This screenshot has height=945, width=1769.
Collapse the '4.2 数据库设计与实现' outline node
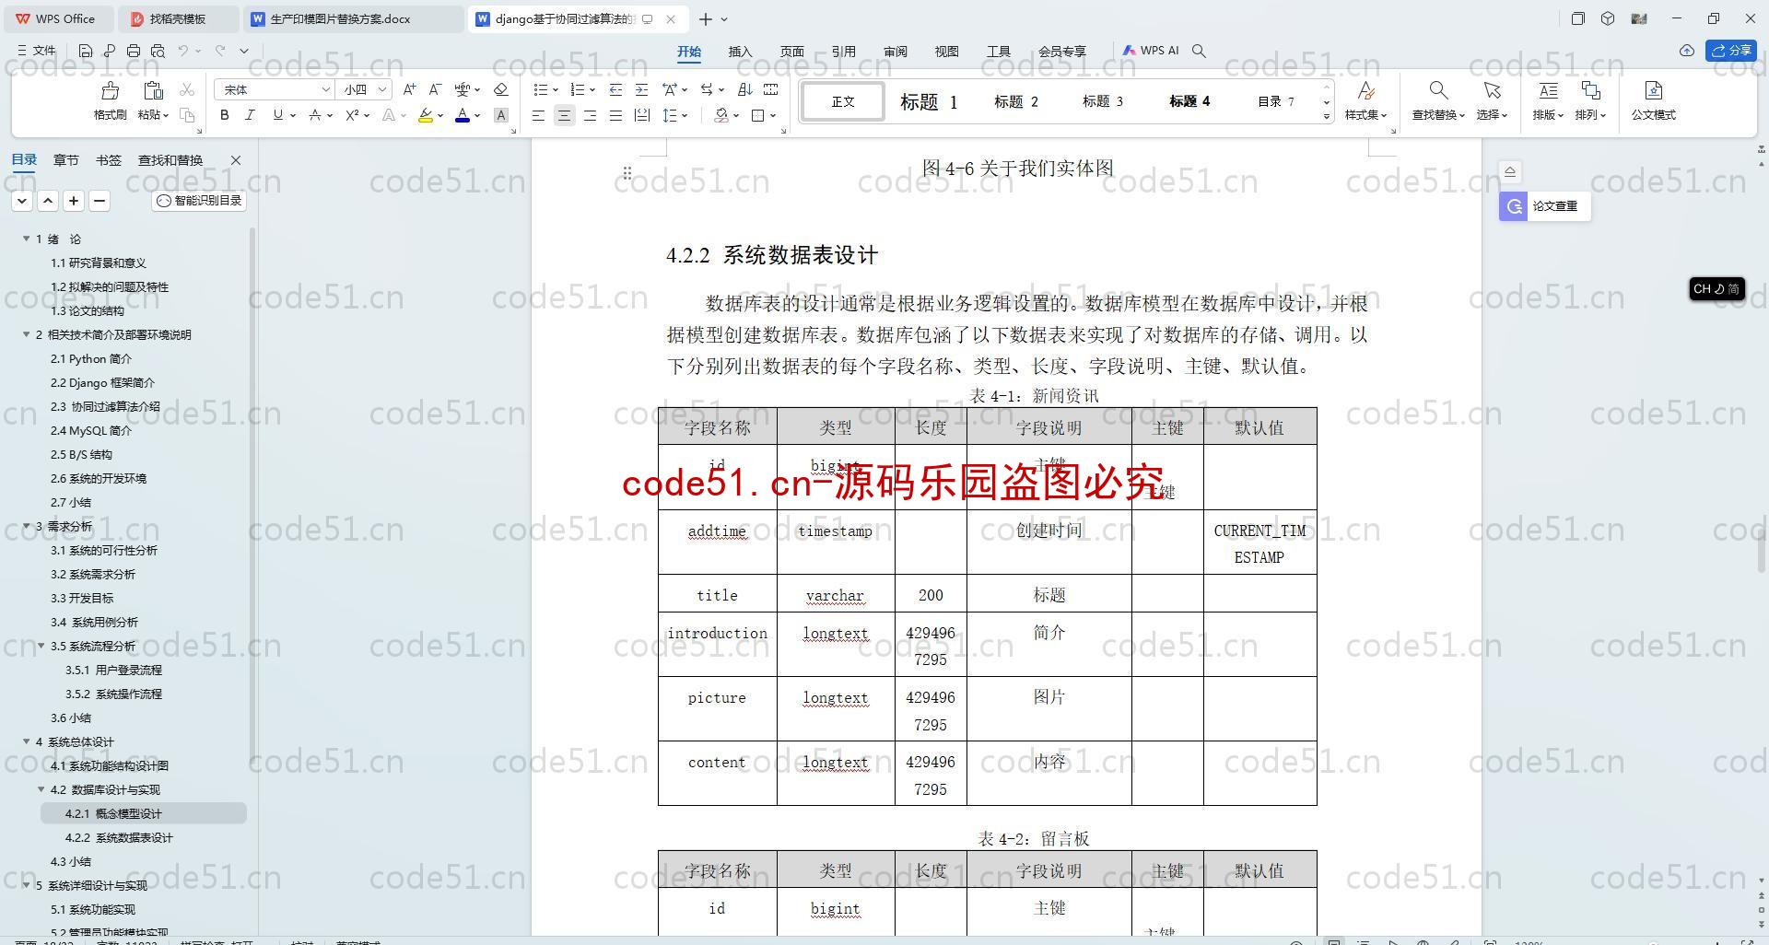41,789
